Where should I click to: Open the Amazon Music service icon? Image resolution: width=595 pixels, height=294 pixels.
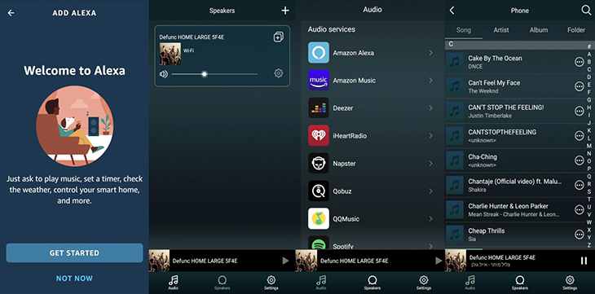(319, 81)
